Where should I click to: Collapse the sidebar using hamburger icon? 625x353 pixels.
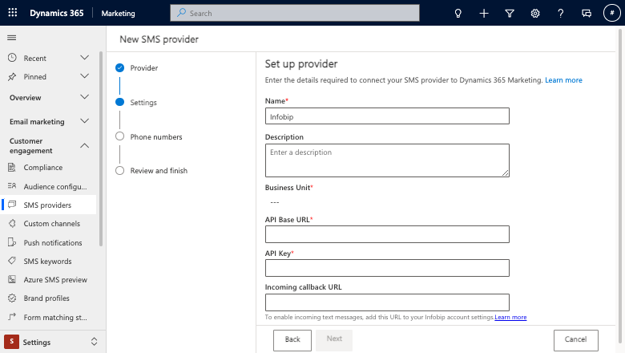point(12,38)
